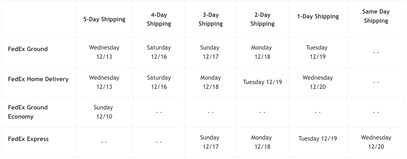
Task: Select FedEx Ground 4-Day Saturday 12/16 cell
Action: click(x=159, y=52)
